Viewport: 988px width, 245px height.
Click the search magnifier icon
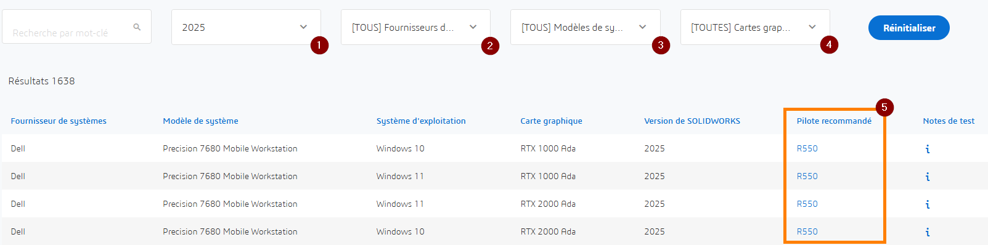(x=137, y=27)
